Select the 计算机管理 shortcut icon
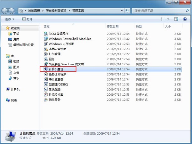Screen dimensions: 192x144 coord(46,69)
